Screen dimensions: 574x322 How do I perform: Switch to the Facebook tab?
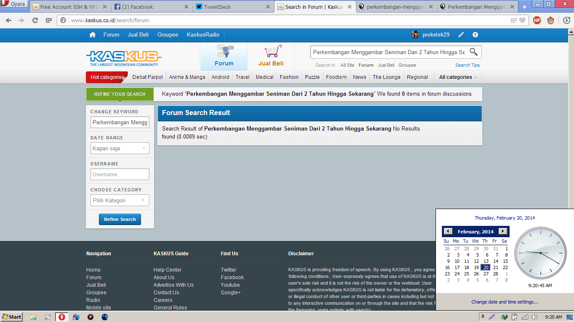pyautogui.click(x=151, y=7)
